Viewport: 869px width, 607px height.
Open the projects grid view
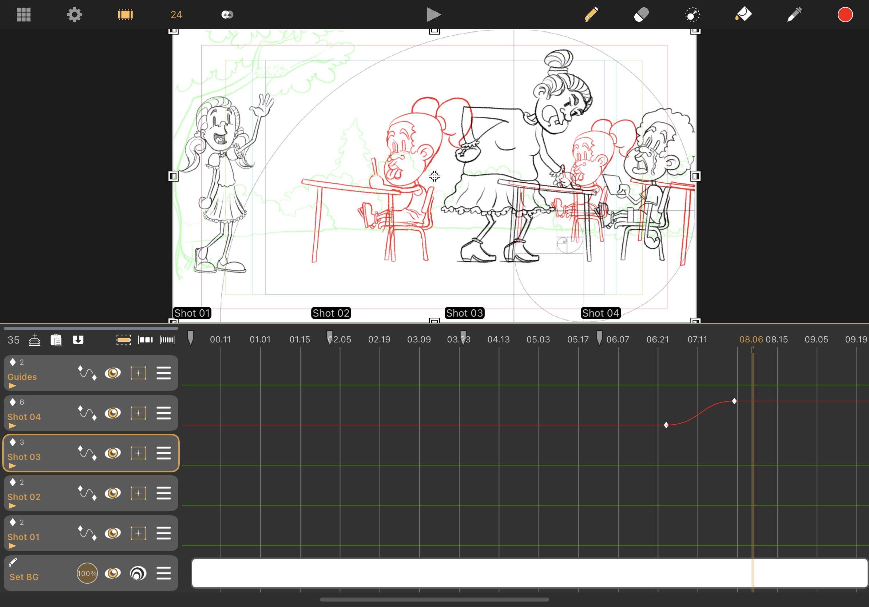click(x=23, y=15)
